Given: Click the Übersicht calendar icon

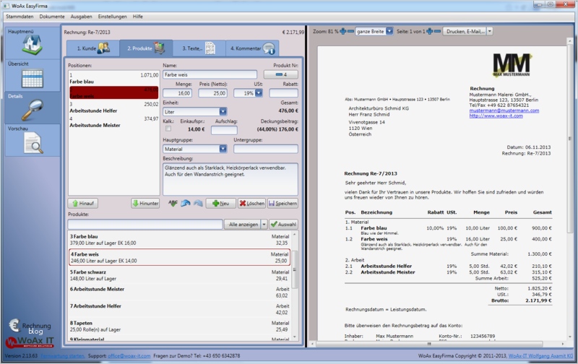Looking at the screenshot, I should point(33,77).
